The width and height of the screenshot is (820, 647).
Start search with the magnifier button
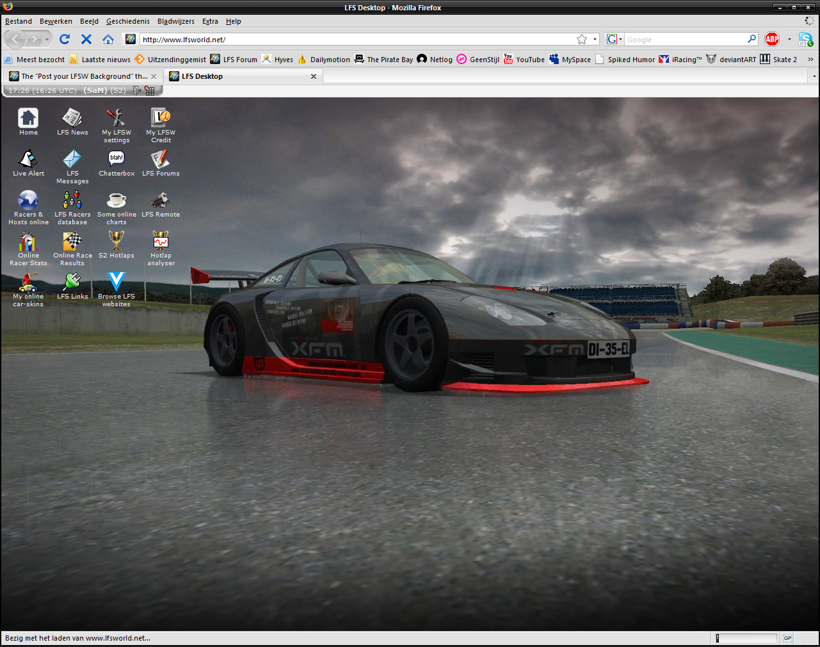click(x=752, y=39)
